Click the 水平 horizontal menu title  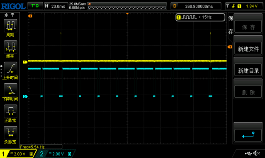(x=9, y=15)
